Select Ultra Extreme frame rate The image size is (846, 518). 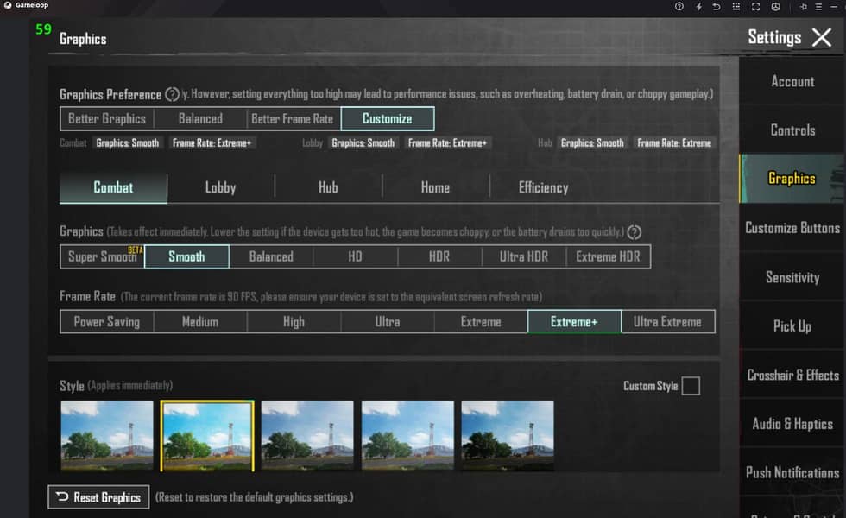667,321
